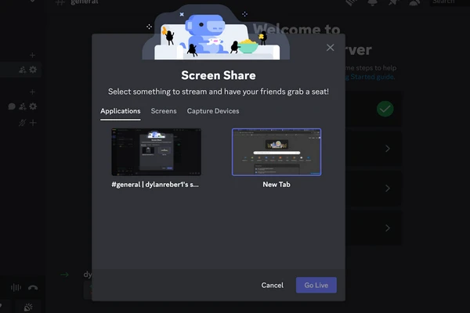Click the "#general | dylanreber1's s..." label

[155, 185]
